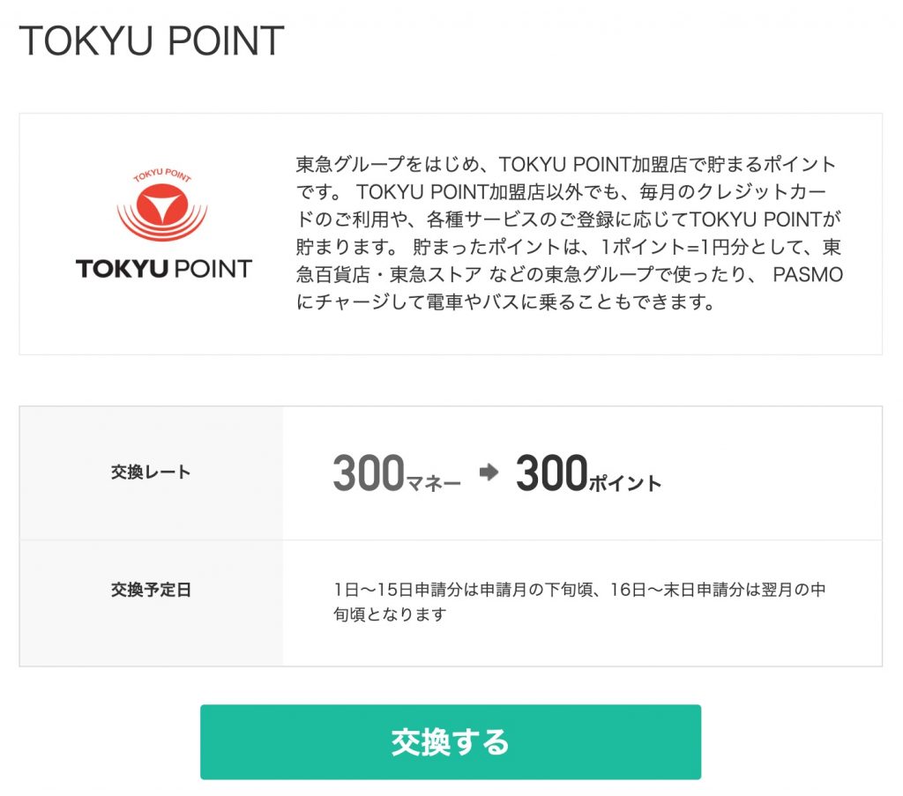903x796 pixels.
Task: Click the 東急グループをはじめ opening description line
Action: tap(395, 165)
